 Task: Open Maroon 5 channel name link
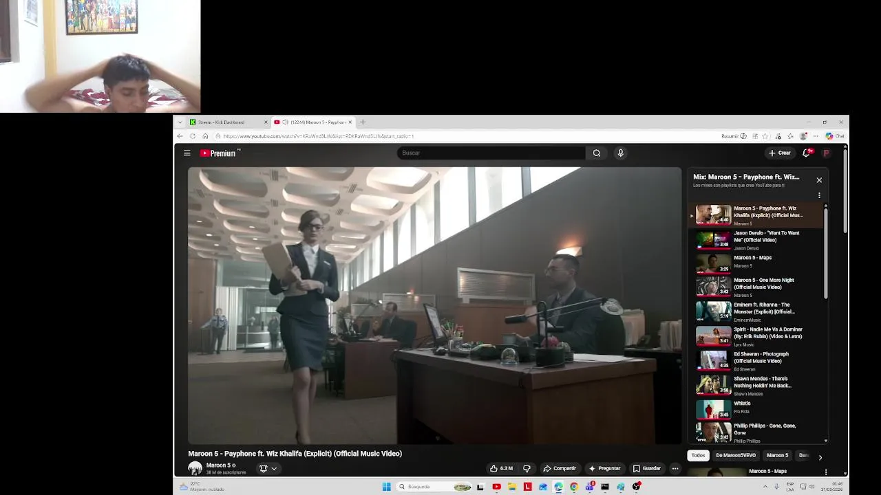[218, 465]
